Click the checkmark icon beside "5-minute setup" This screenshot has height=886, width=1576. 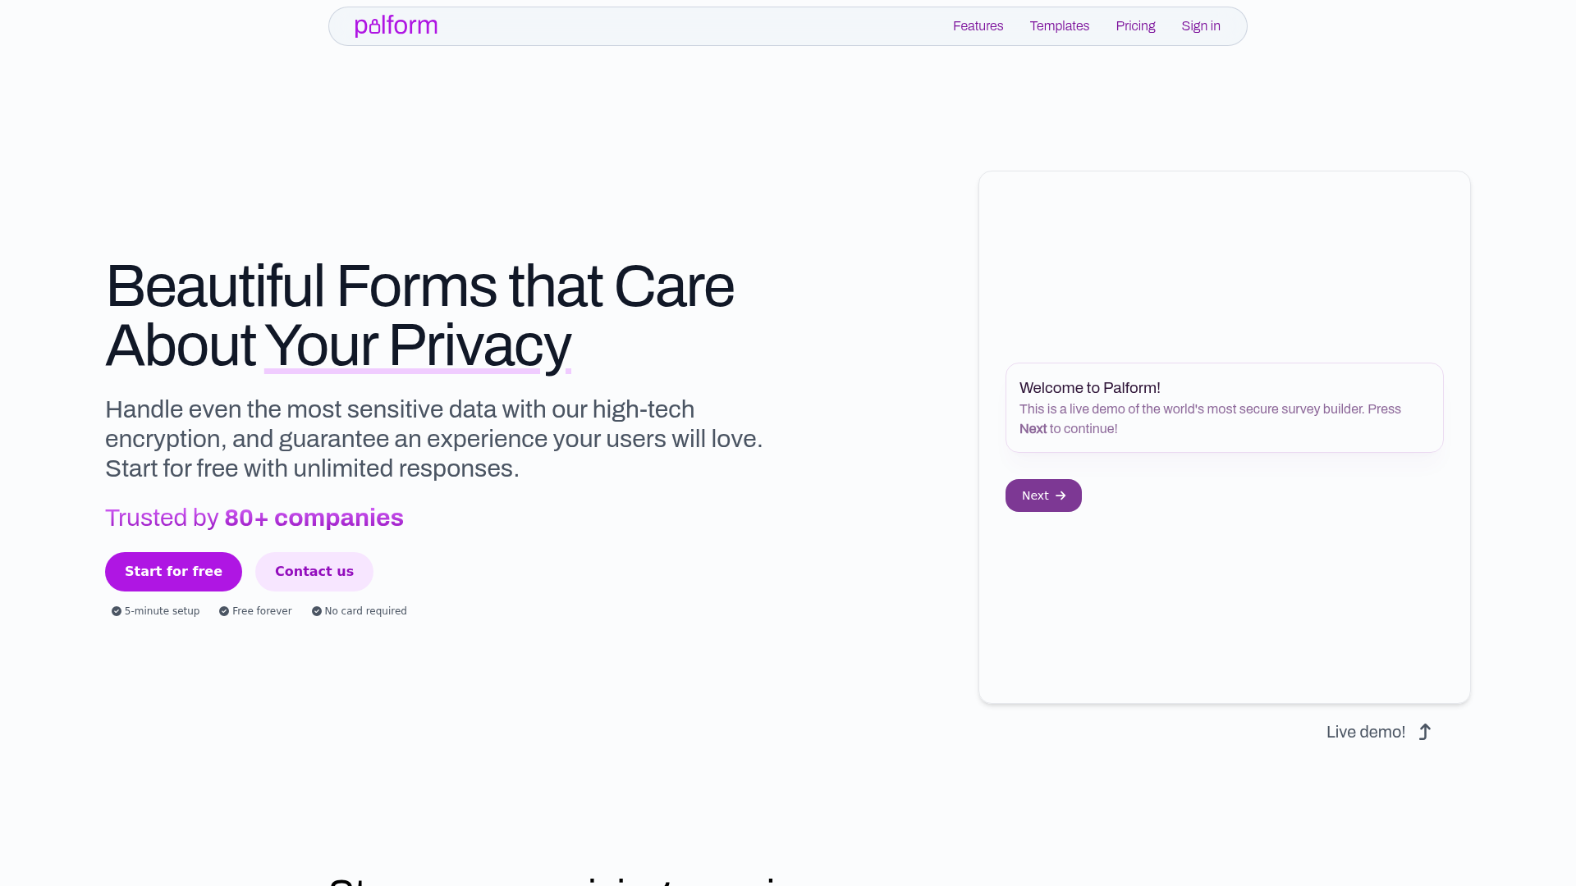click(116, 611)
